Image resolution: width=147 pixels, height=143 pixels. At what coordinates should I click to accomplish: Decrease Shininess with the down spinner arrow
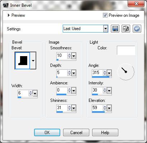69,109
